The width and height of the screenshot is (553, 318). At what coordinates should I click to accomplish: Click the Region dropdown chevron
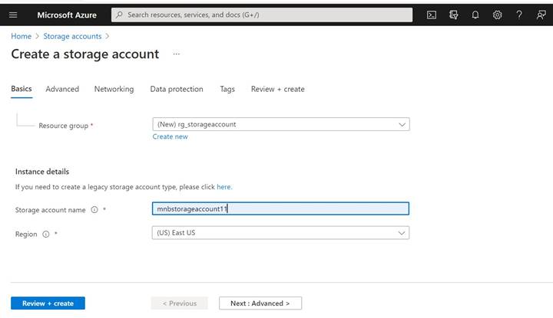[x=402, y=233]
